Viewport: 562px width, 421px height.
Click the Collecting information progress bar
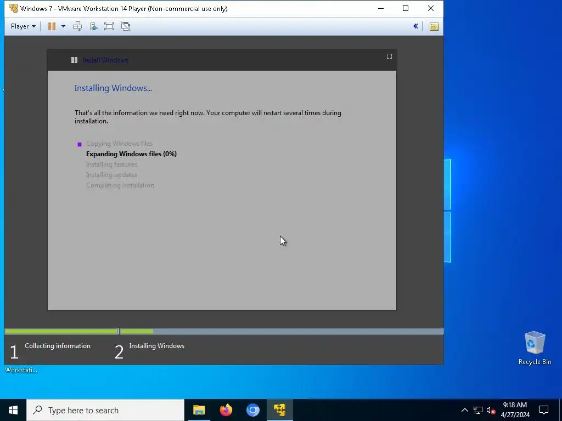[61, 332]
